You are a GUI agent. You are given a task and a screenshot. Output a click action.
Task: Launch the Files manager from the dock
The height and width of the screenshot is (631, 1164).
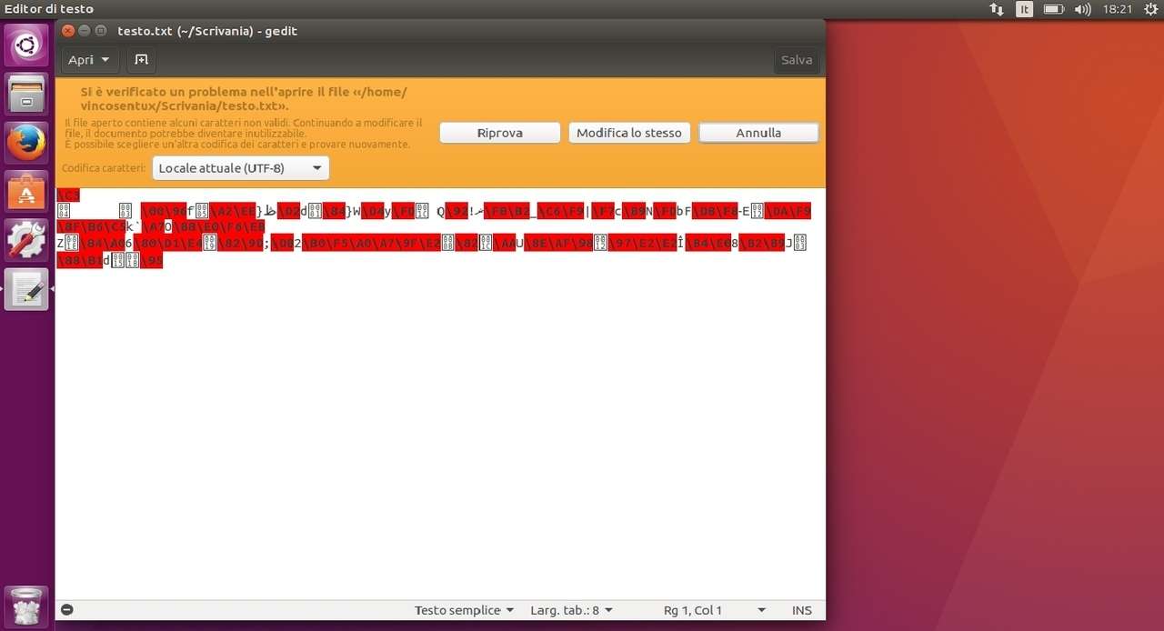(26, 94)
